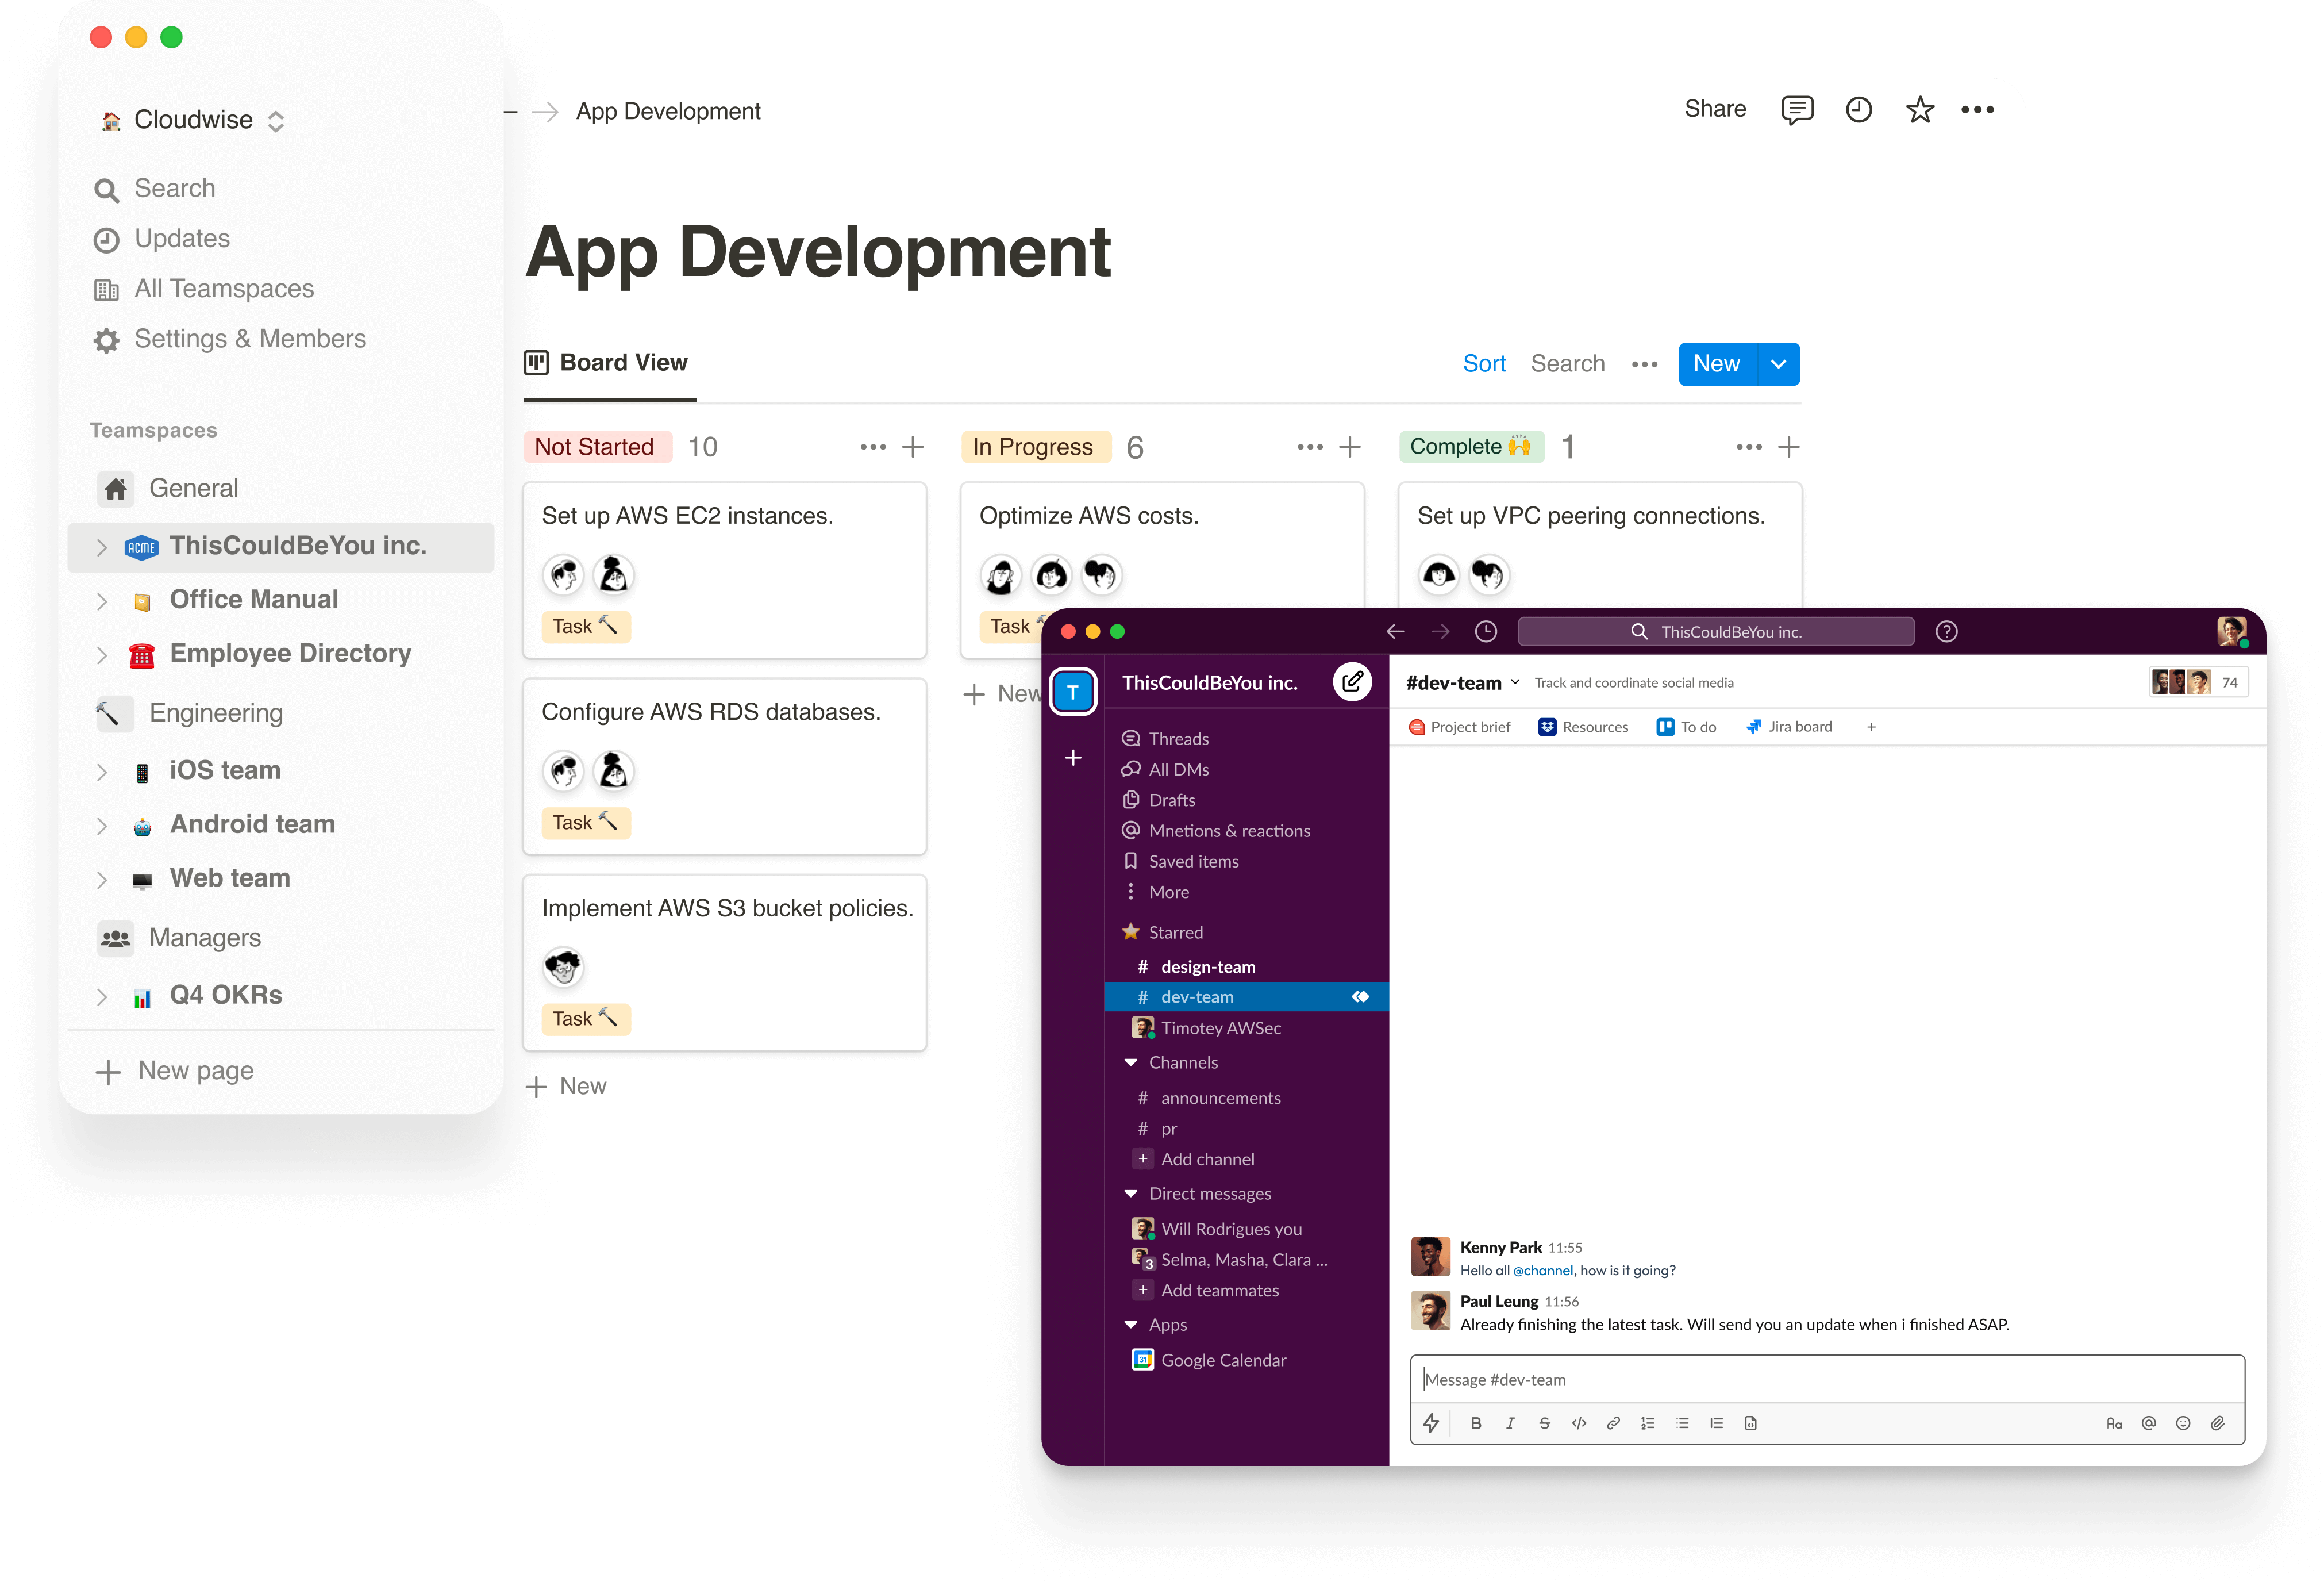Click New page in Notion sidebar
This screenshot has height=1581, width=2324.
tap(174, 1070)
